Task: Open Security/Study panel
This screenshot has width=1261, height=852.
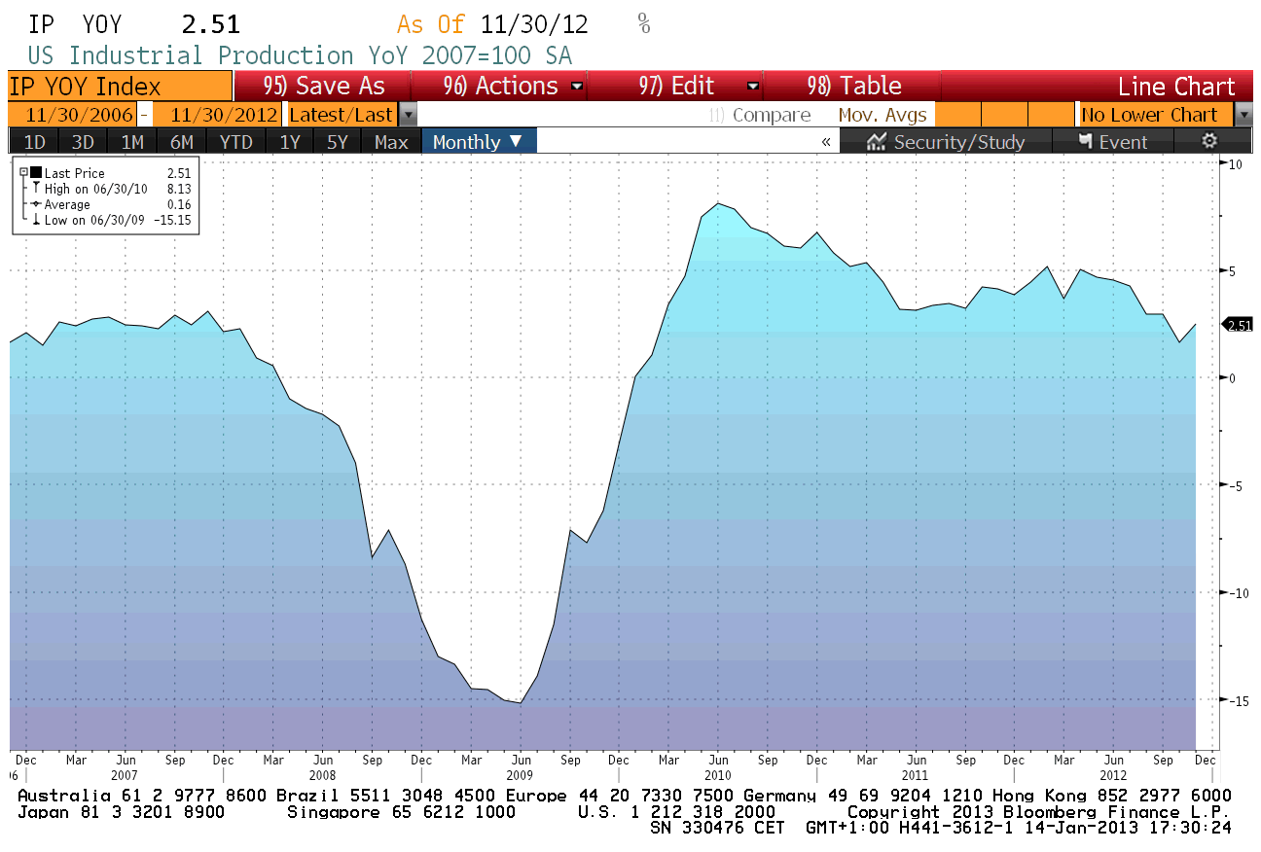Action: [x=946, y=142]
